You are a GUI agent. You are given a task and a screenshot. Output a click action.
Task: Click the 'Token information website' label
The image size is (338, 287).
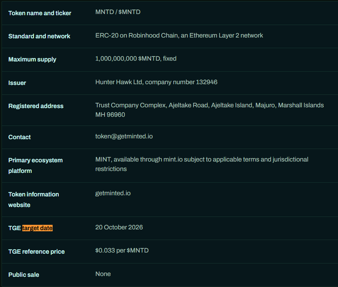[34, 200]
